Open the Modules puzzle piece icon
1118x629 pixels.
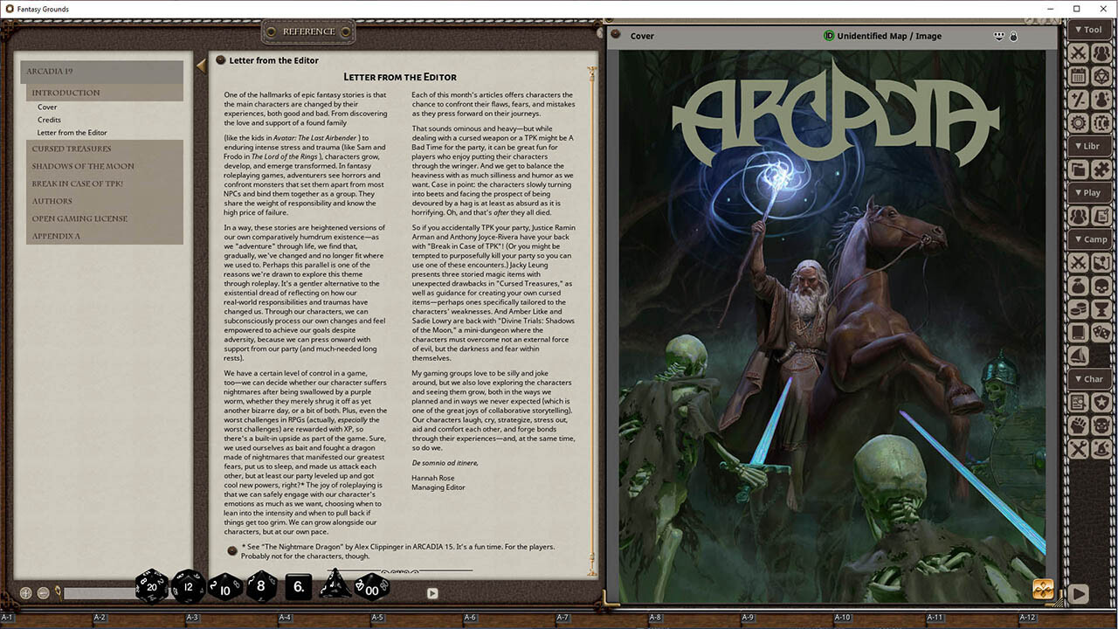[1101, 169]
